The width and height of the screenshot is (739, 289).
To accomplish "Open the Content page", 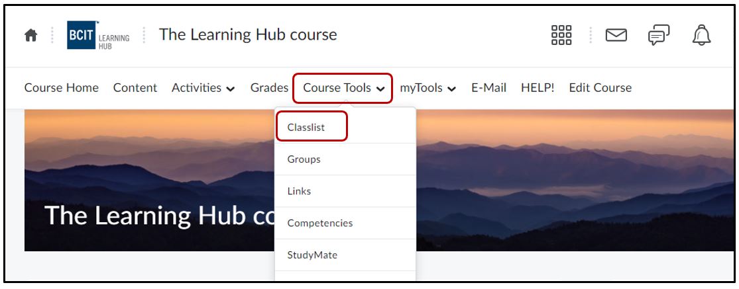I will pos(135,88).
